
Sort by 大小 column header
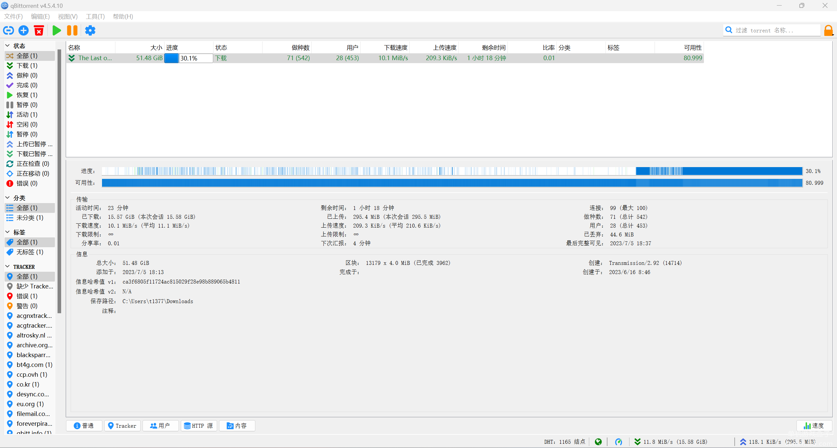(x=140, y=47)
